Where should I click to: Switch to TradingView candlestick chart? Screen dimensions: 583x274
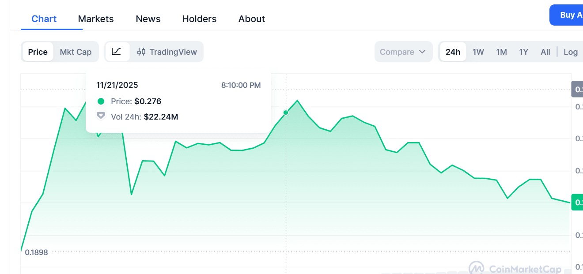pyautogui.click(x=167, y=52)
